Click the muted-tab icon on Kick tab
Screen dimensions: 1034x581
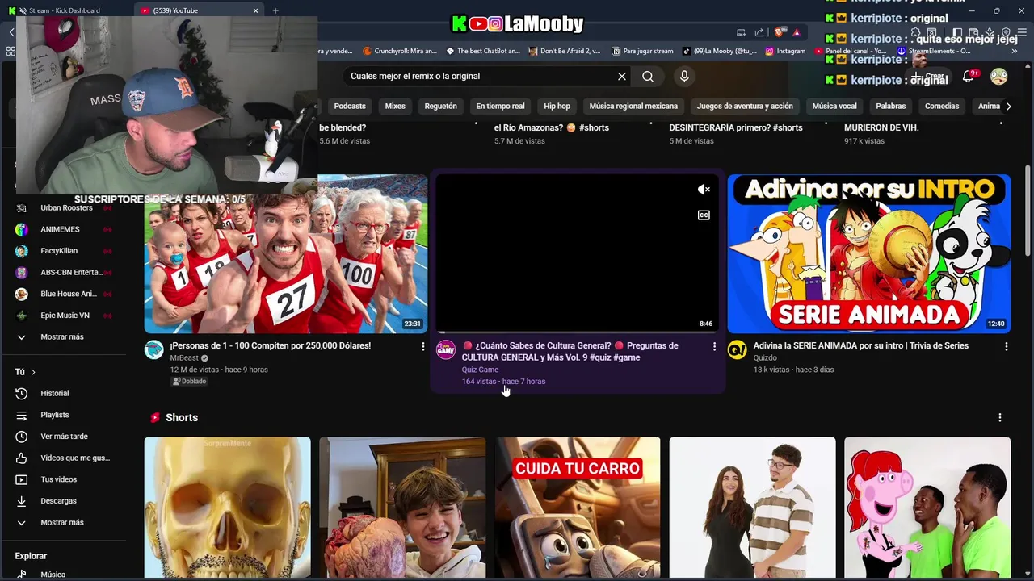[21, 10]
